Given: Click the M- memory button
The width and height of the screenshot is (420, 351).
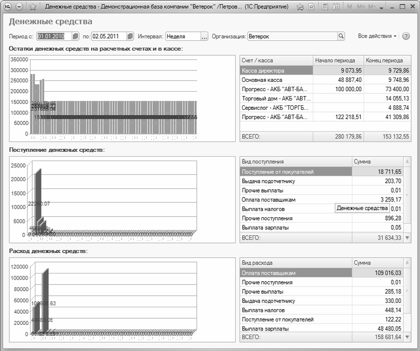Looking at the screenshot, I should [x=372, y=7].
